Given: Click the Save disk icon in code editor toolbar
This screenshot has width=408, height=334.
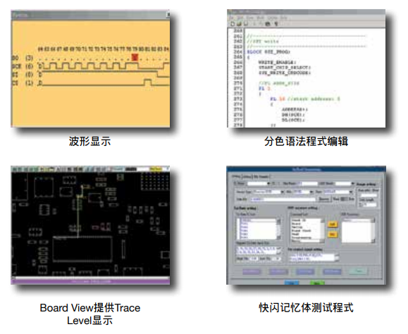Looking at the screenshot, I should coord(246,24).
